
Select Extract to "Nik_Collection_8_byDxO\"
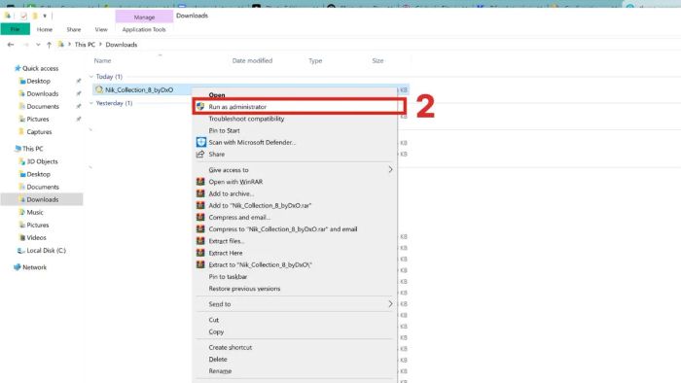(x=295, y=264)
